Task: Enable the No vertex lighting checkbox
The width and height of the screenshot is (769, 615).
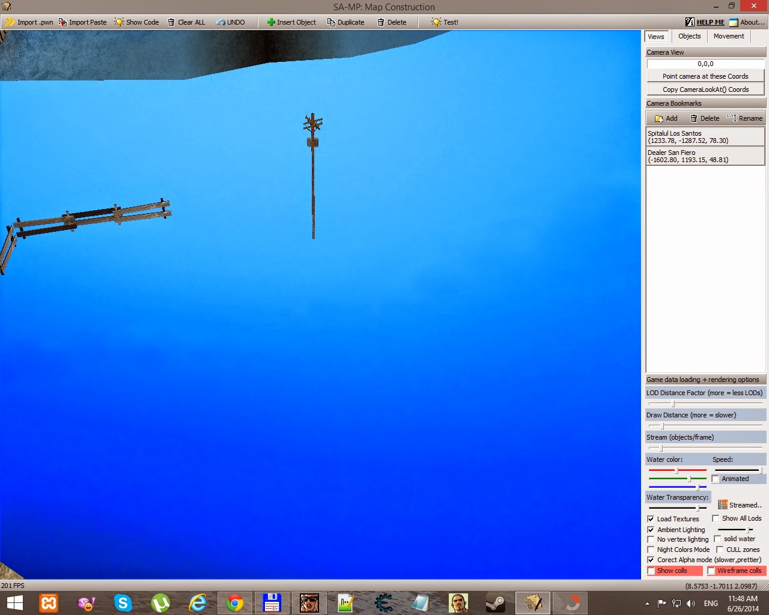Action: tap(651, 539)
